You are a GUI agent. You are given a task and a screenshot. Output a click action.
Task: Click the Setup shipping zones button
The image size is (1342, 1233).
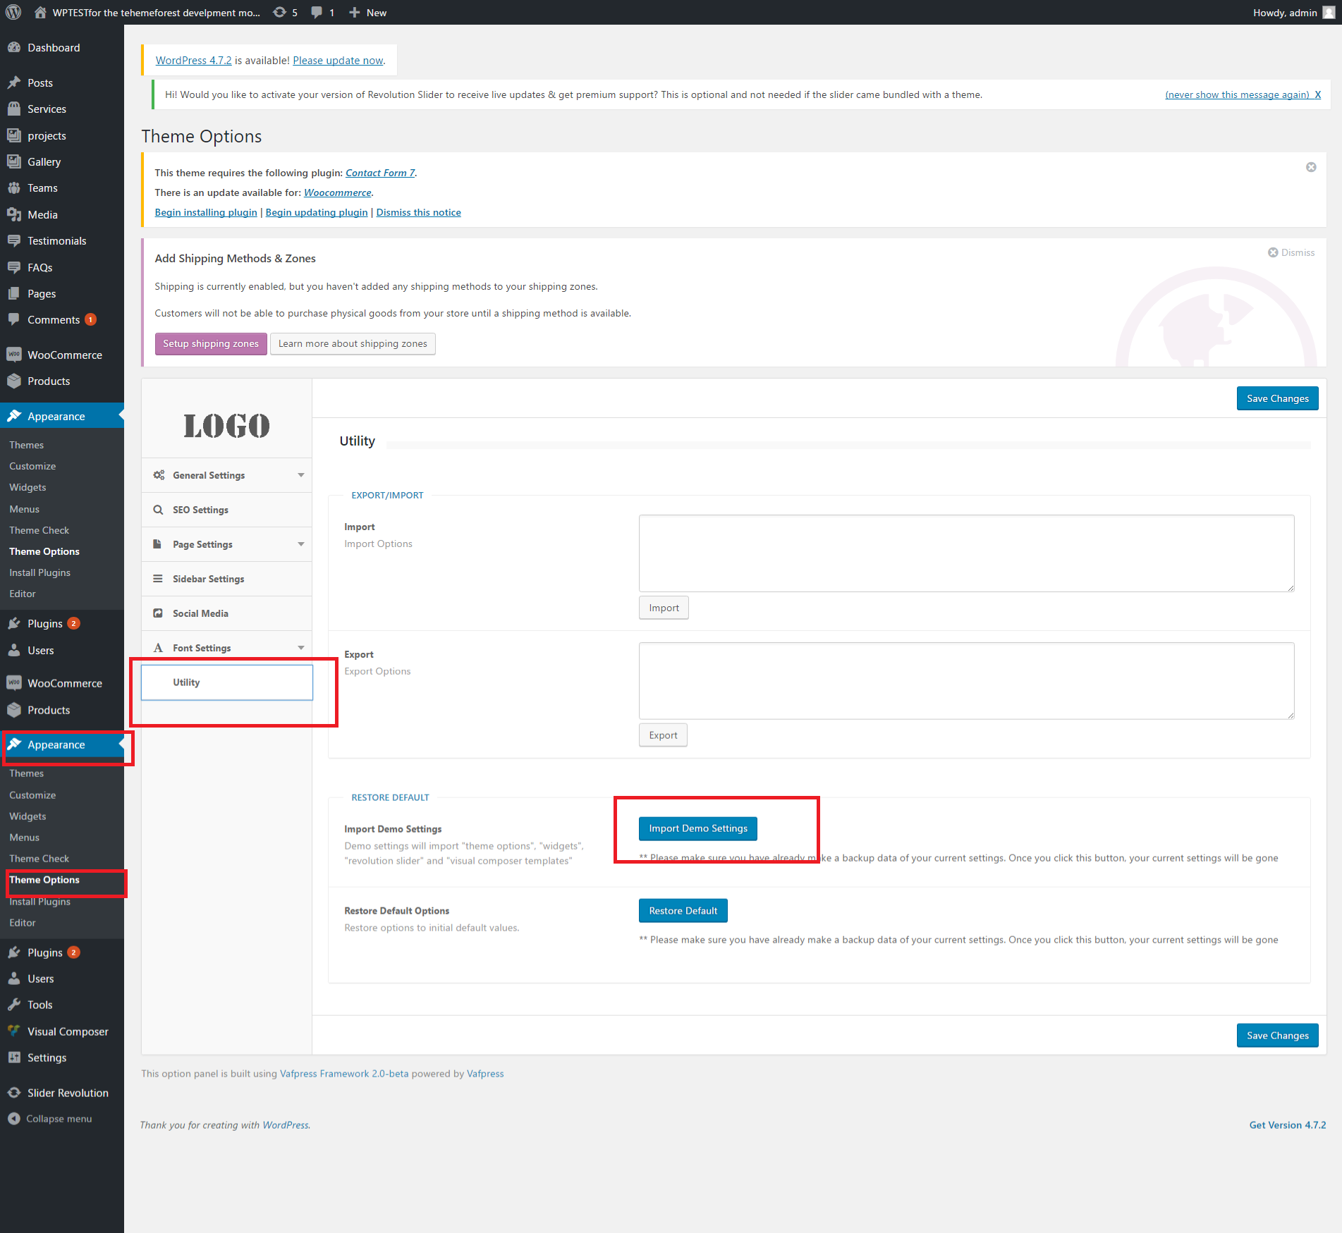click(211, 344)
